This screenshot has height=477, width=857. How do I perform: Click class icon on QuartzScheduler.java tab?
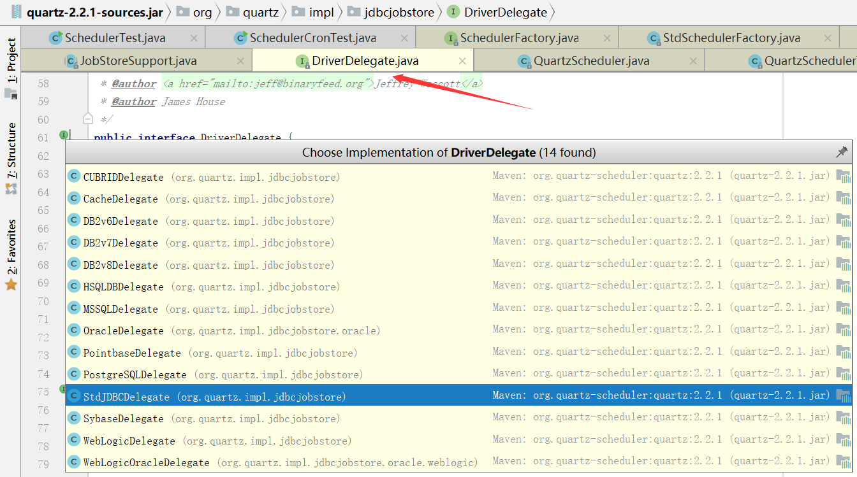[x=525, y=61]
